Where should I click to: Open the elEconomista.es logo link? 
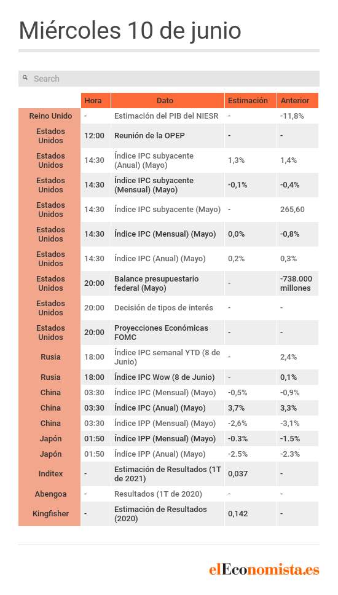click(x=264, y=569)
